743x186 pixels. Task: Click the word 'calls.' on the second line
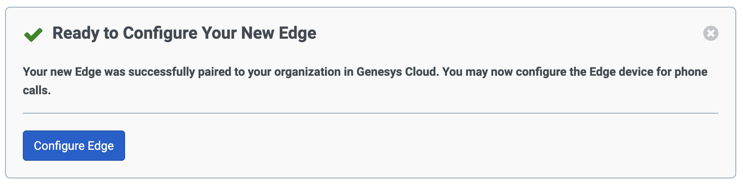[x=37, y=90]
